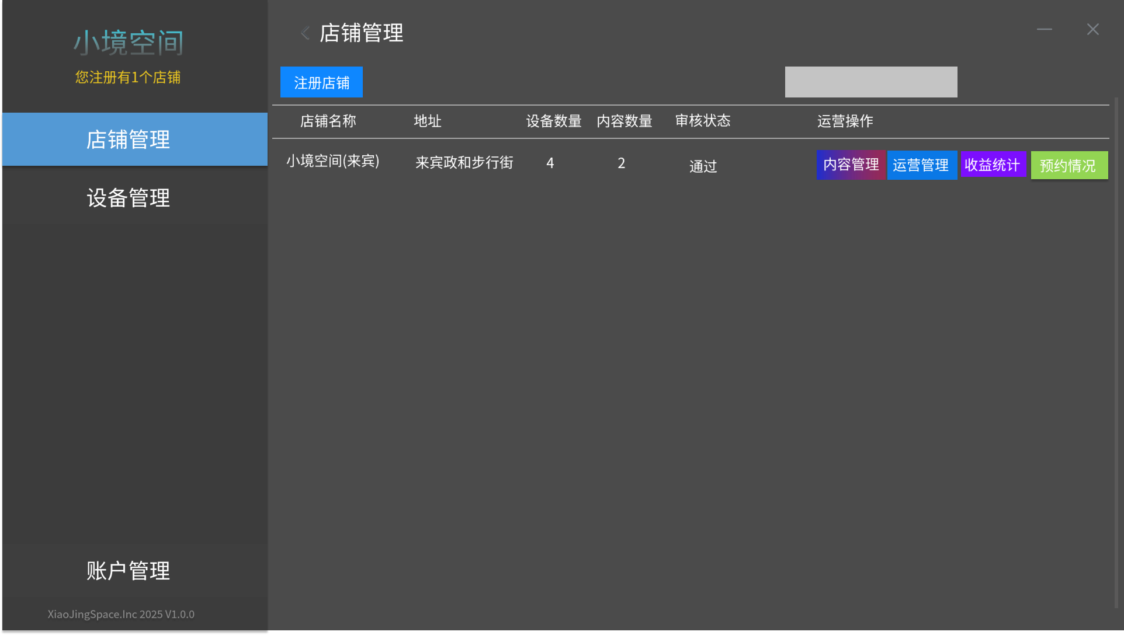Click the address 来宾政和步行街
This screenshot has width=1124, height=635.
coord(464,163)
